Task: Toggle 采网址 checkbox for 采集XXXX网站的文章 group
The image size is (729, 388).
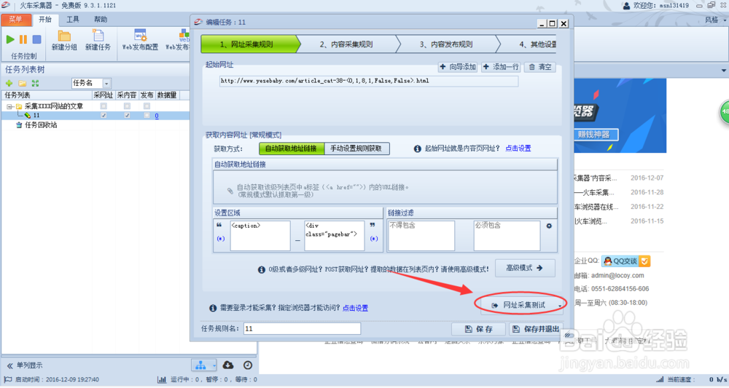Action: (104, 106)
